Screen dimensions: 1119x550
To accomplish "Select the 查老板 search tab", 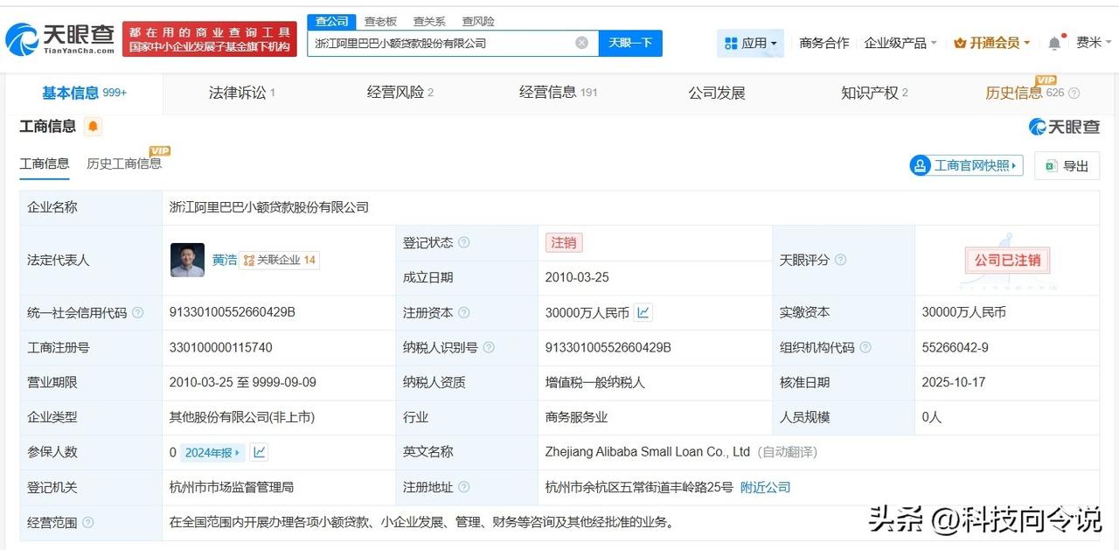I will 379,21.
